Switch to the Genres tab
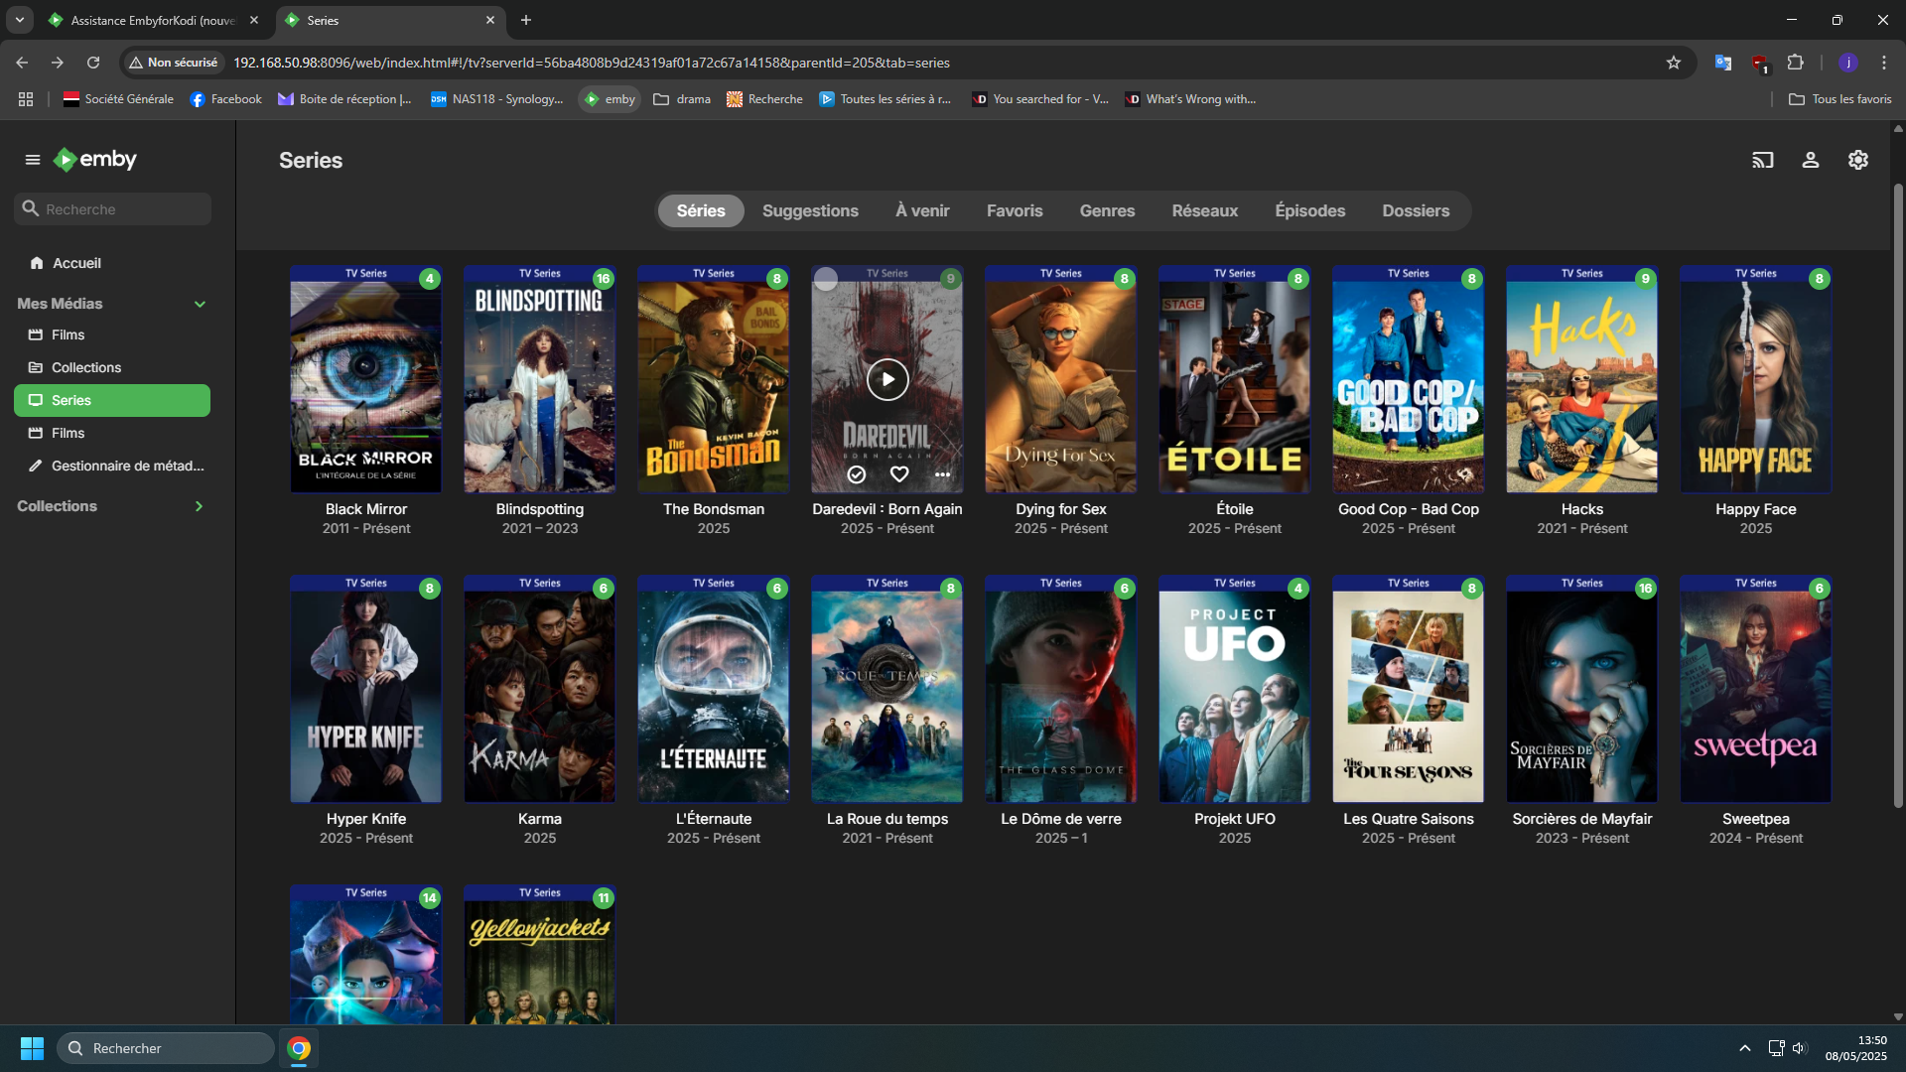 pos(1106,210)
